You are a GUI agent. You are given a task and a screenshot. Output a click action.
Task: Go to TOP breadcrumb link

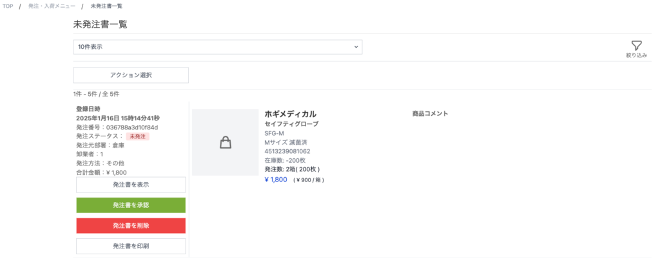tap(8, 6)
